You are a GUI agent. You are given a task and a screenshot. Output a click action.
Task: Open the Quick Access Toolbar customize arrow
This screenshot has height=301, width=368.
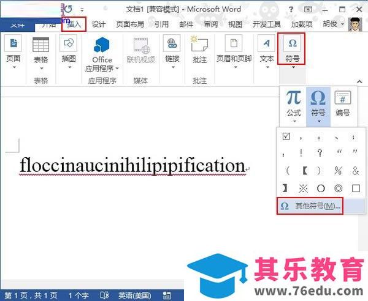pos(82,10)
